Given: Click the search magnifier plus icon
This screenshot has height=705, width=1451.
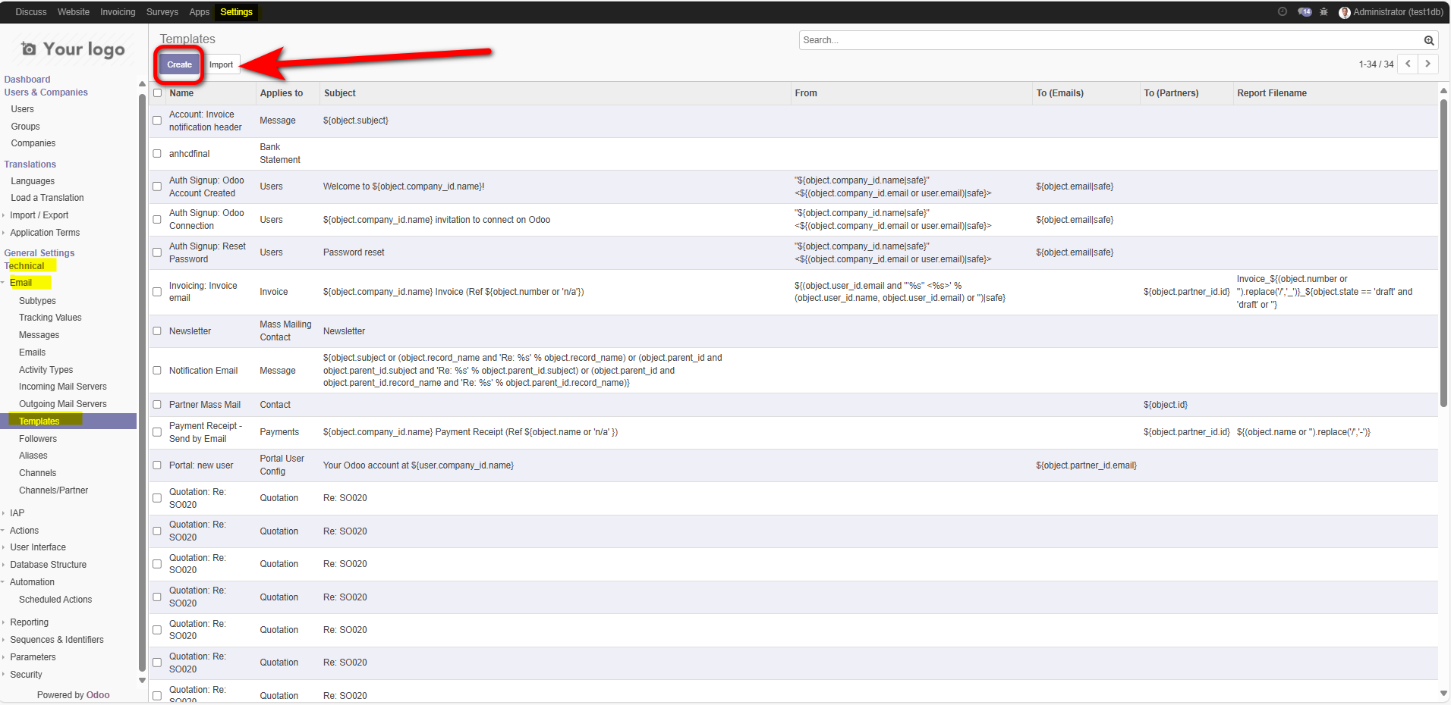Looking at the screenshot, I should tap(1429, 40).
